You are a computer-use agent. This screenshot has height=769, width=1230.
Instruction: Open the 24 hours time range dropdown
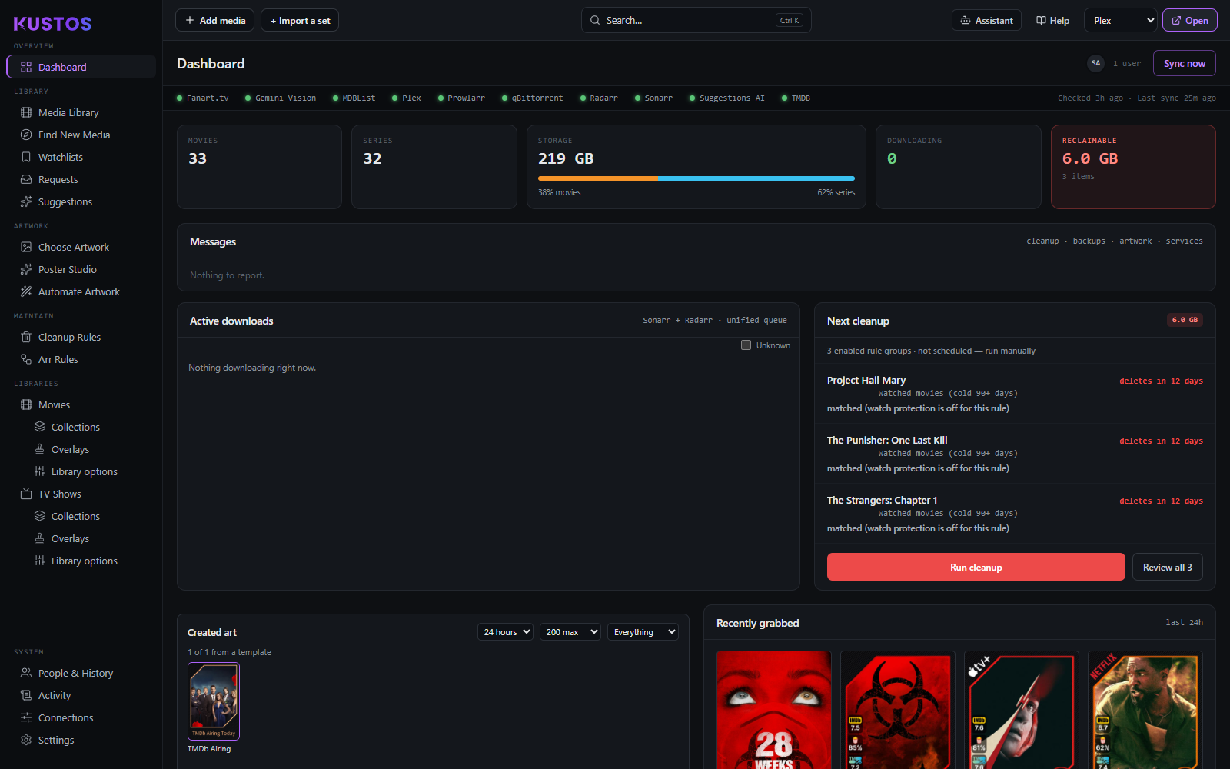click(x=505, y=632)
